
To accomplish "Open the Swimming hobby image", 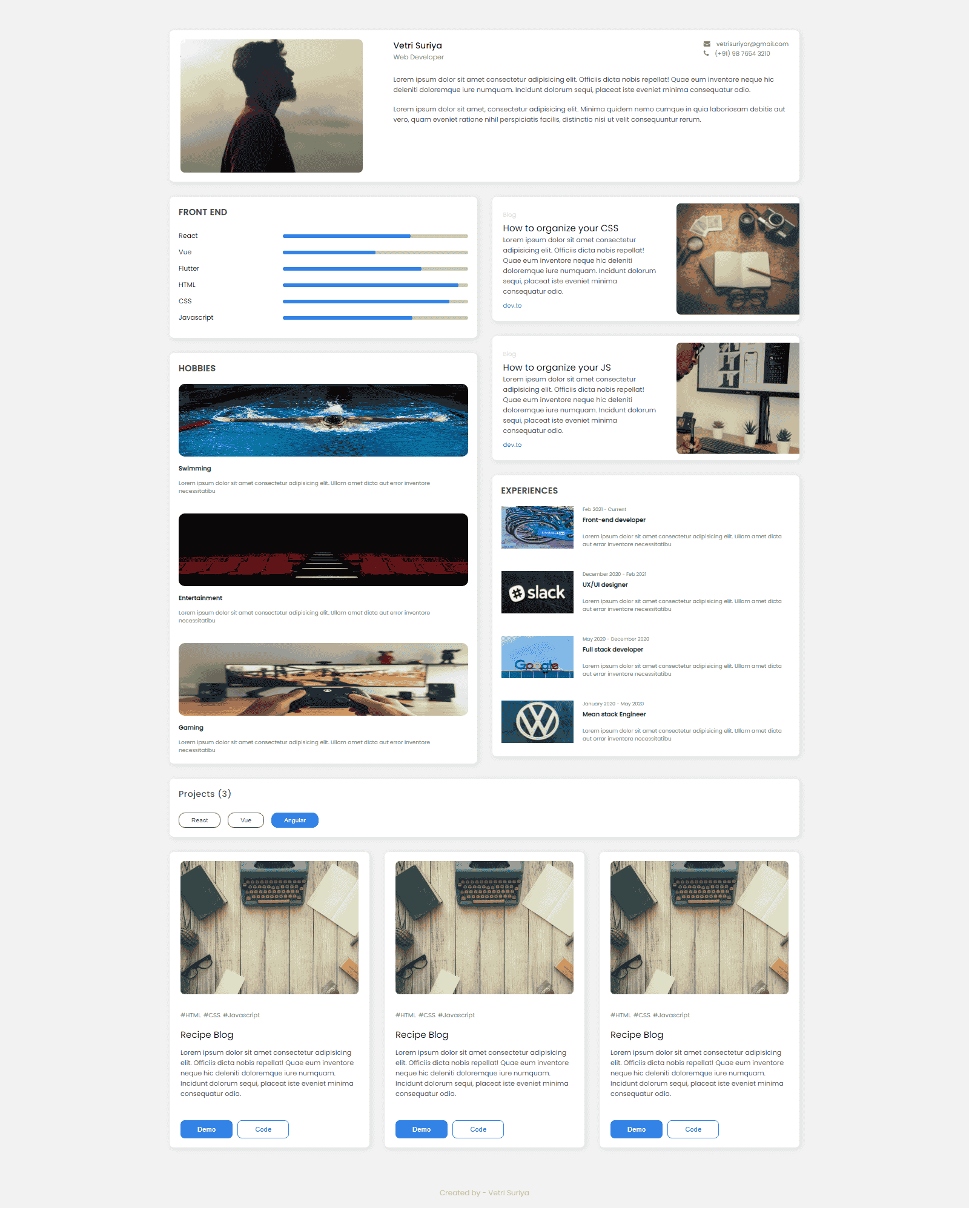I will pos(323,420).
